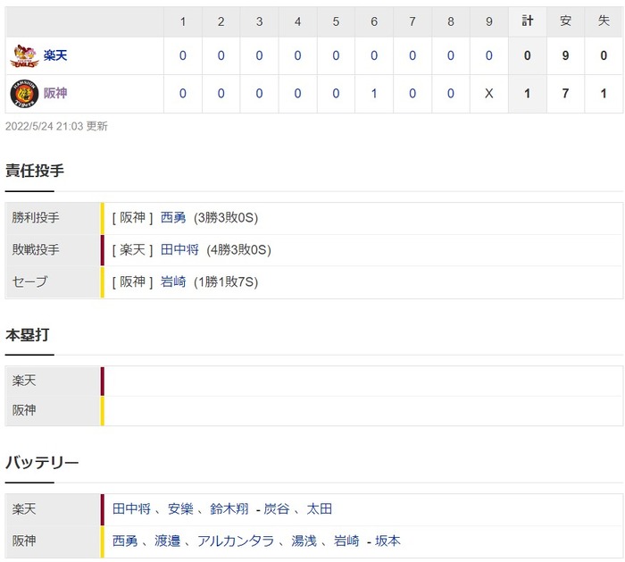Click Hanshin's 8th inning score

(450, 94)
